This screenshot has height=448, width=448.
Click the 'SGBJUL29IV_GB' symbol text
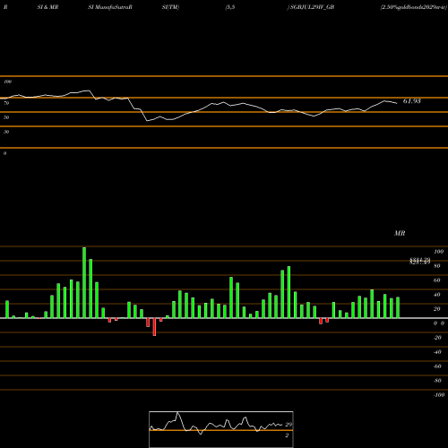(312, 7)
